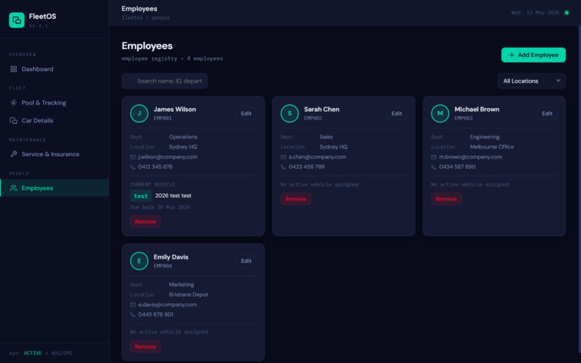The image size is (581, 363).
Task: Click the Add Employee button
Action: pyautogui.click(x=533, y=55)
